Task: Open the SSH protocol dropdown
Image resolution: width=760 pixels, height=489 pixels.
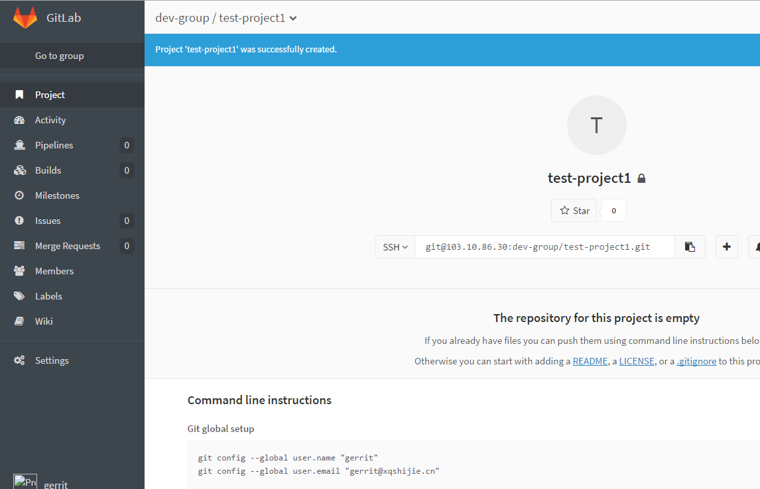Action: [x=395, y=246]
